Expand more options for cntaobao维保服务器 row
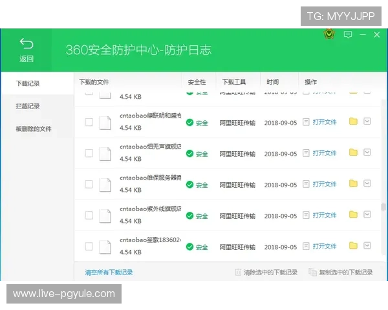The width and height of the screenshot is (388, 310). pos(367,183)
